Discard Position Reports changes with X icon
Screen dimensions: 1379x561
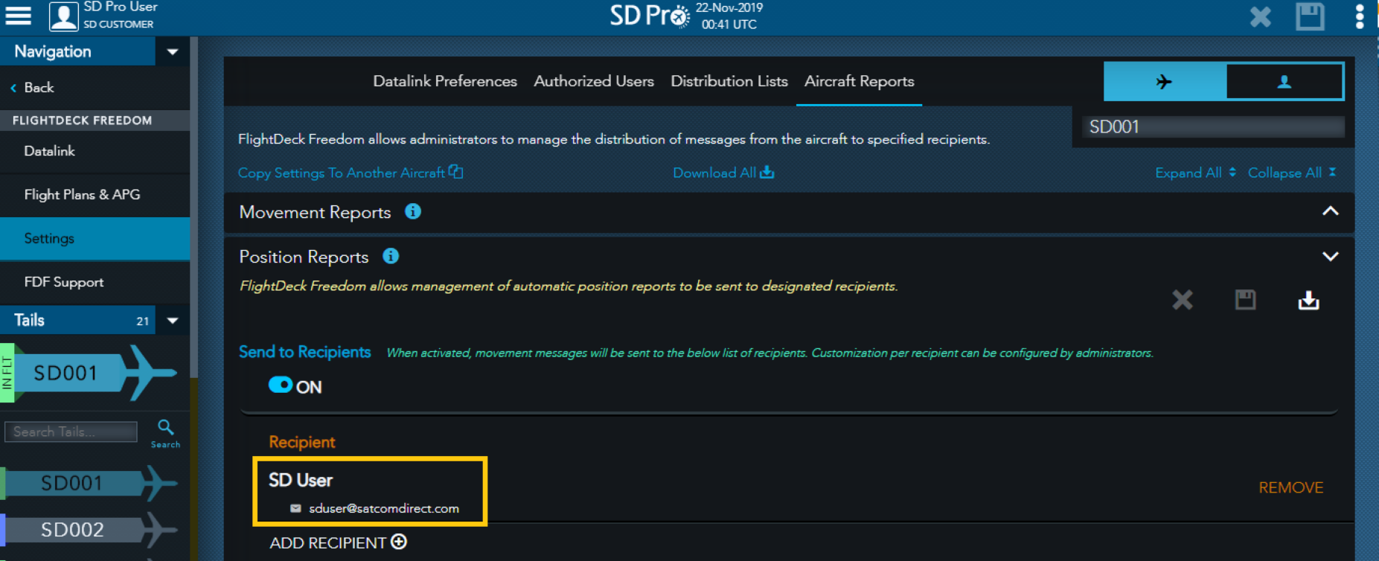[1182, 300]
